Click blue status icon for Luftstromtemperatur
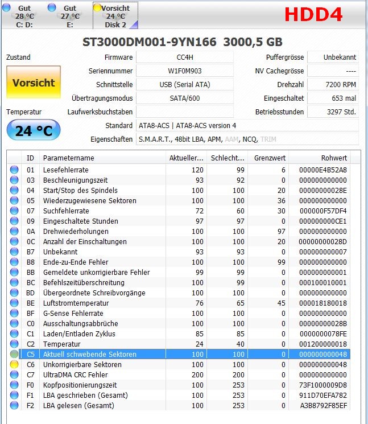Viewport: 368px width, 424px height. tap(14, 303)
